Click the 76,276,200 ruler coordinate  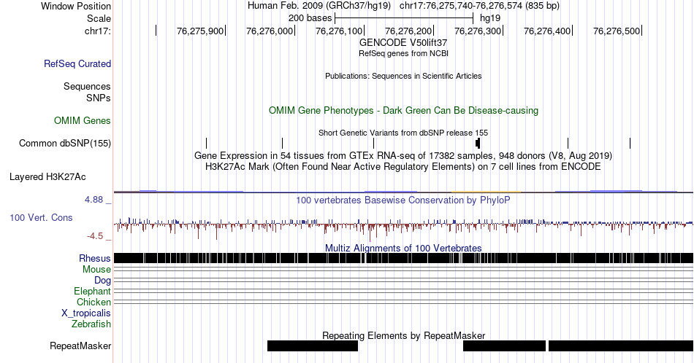(408, 31)
